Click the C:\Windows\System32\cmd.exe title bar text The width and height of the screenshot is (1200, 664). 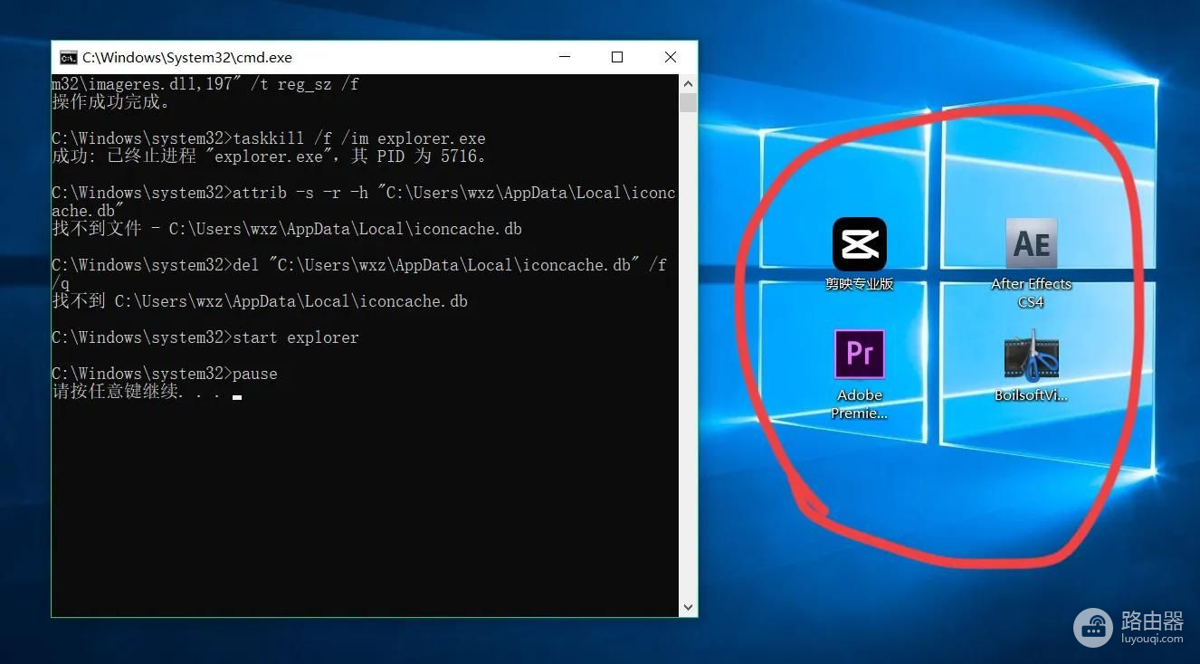tap(187, 57)
